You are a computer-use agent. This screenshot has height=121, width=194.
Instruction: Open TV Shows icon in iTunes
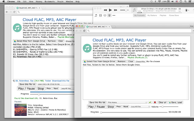[105, 15]
